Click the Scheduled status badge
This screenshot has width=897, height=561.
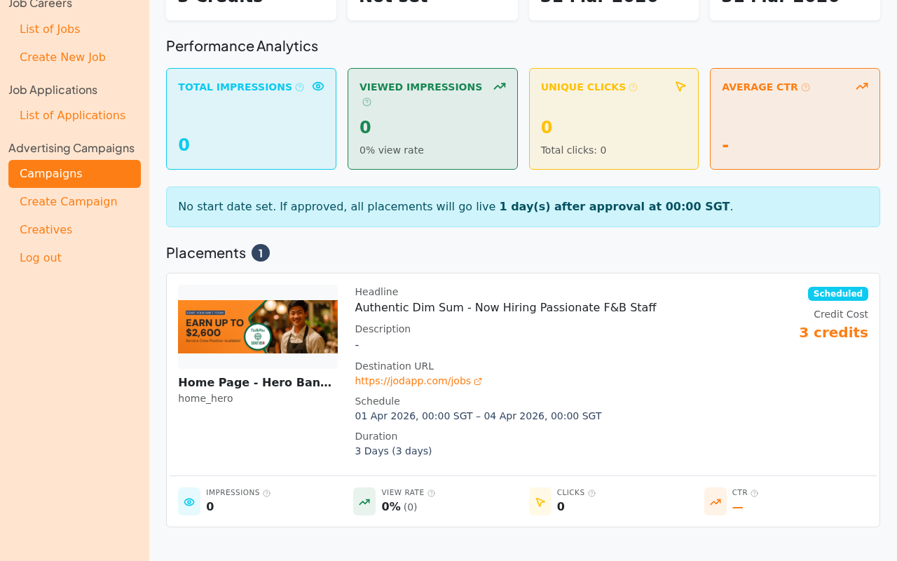(837, 292)
